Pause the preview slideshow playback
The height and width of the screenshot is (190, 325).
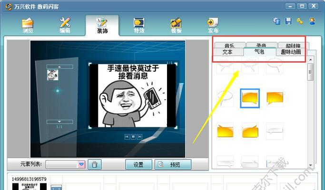pyautogui.click(x=134, y=137)
